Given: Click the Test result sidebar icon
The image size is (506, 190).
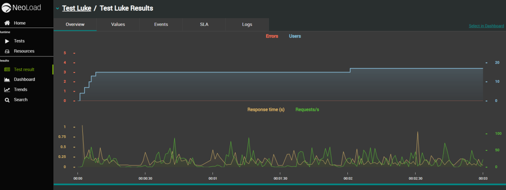Looking at the screenshot, I should pyautogui.click(x=7, y=69).
